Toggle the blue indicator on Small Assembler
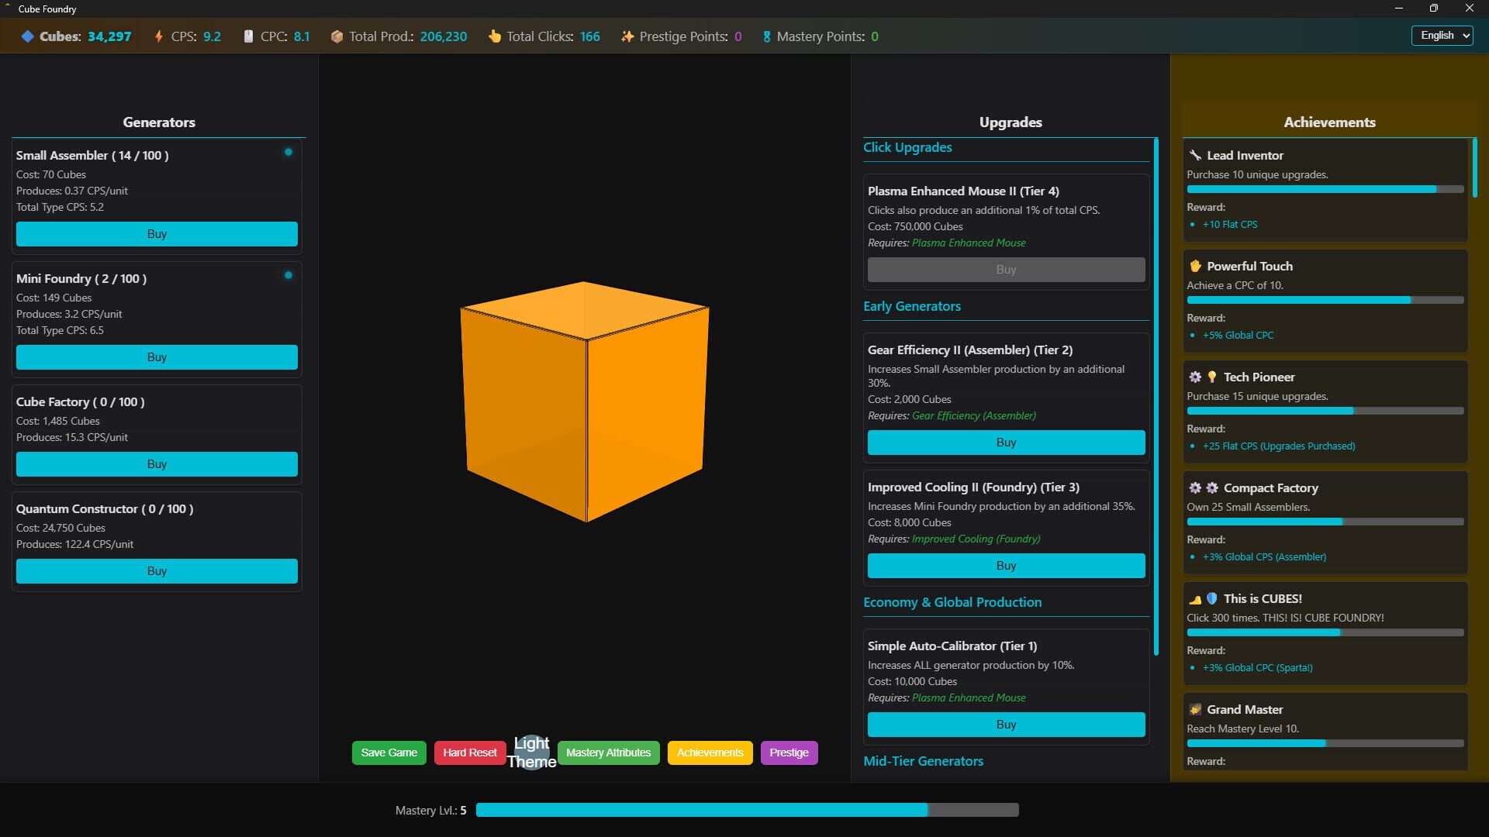The image size is (1489, 837). pyautogui.click(x=288, y=153)
